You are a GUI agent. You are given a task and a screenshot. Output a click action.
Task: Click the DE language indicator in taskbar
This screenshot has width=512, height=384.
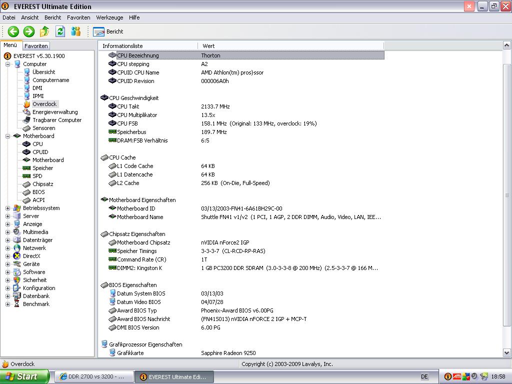[424, 377]
